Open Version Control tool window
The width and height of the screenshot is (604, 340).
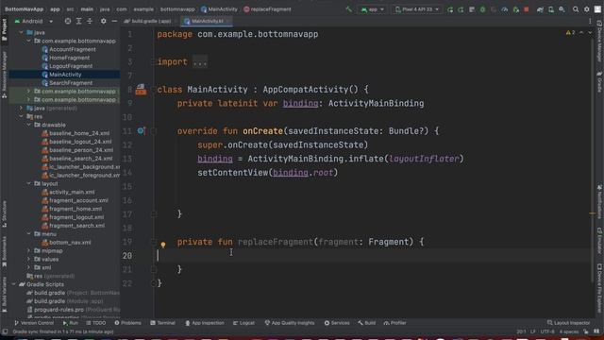coord(34,323)
